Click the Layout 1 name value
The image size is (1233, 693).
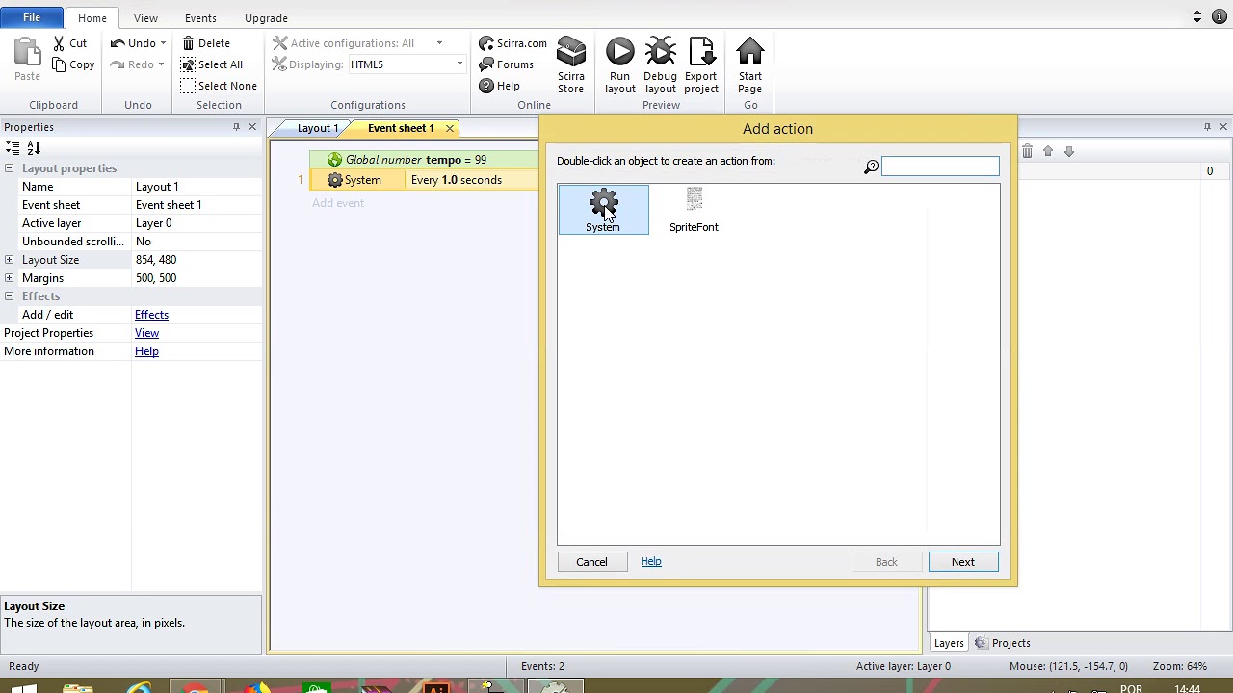(197, 187)
